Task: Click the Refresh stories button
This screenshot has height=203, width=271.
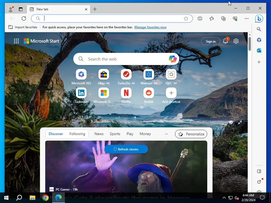Action: (126, 149)
